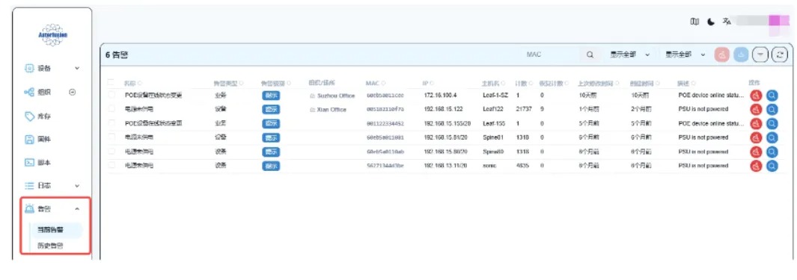Screen dimensions: 797x280
Task: Open the language translate icon in the top bar
Action: coord(727,22)
